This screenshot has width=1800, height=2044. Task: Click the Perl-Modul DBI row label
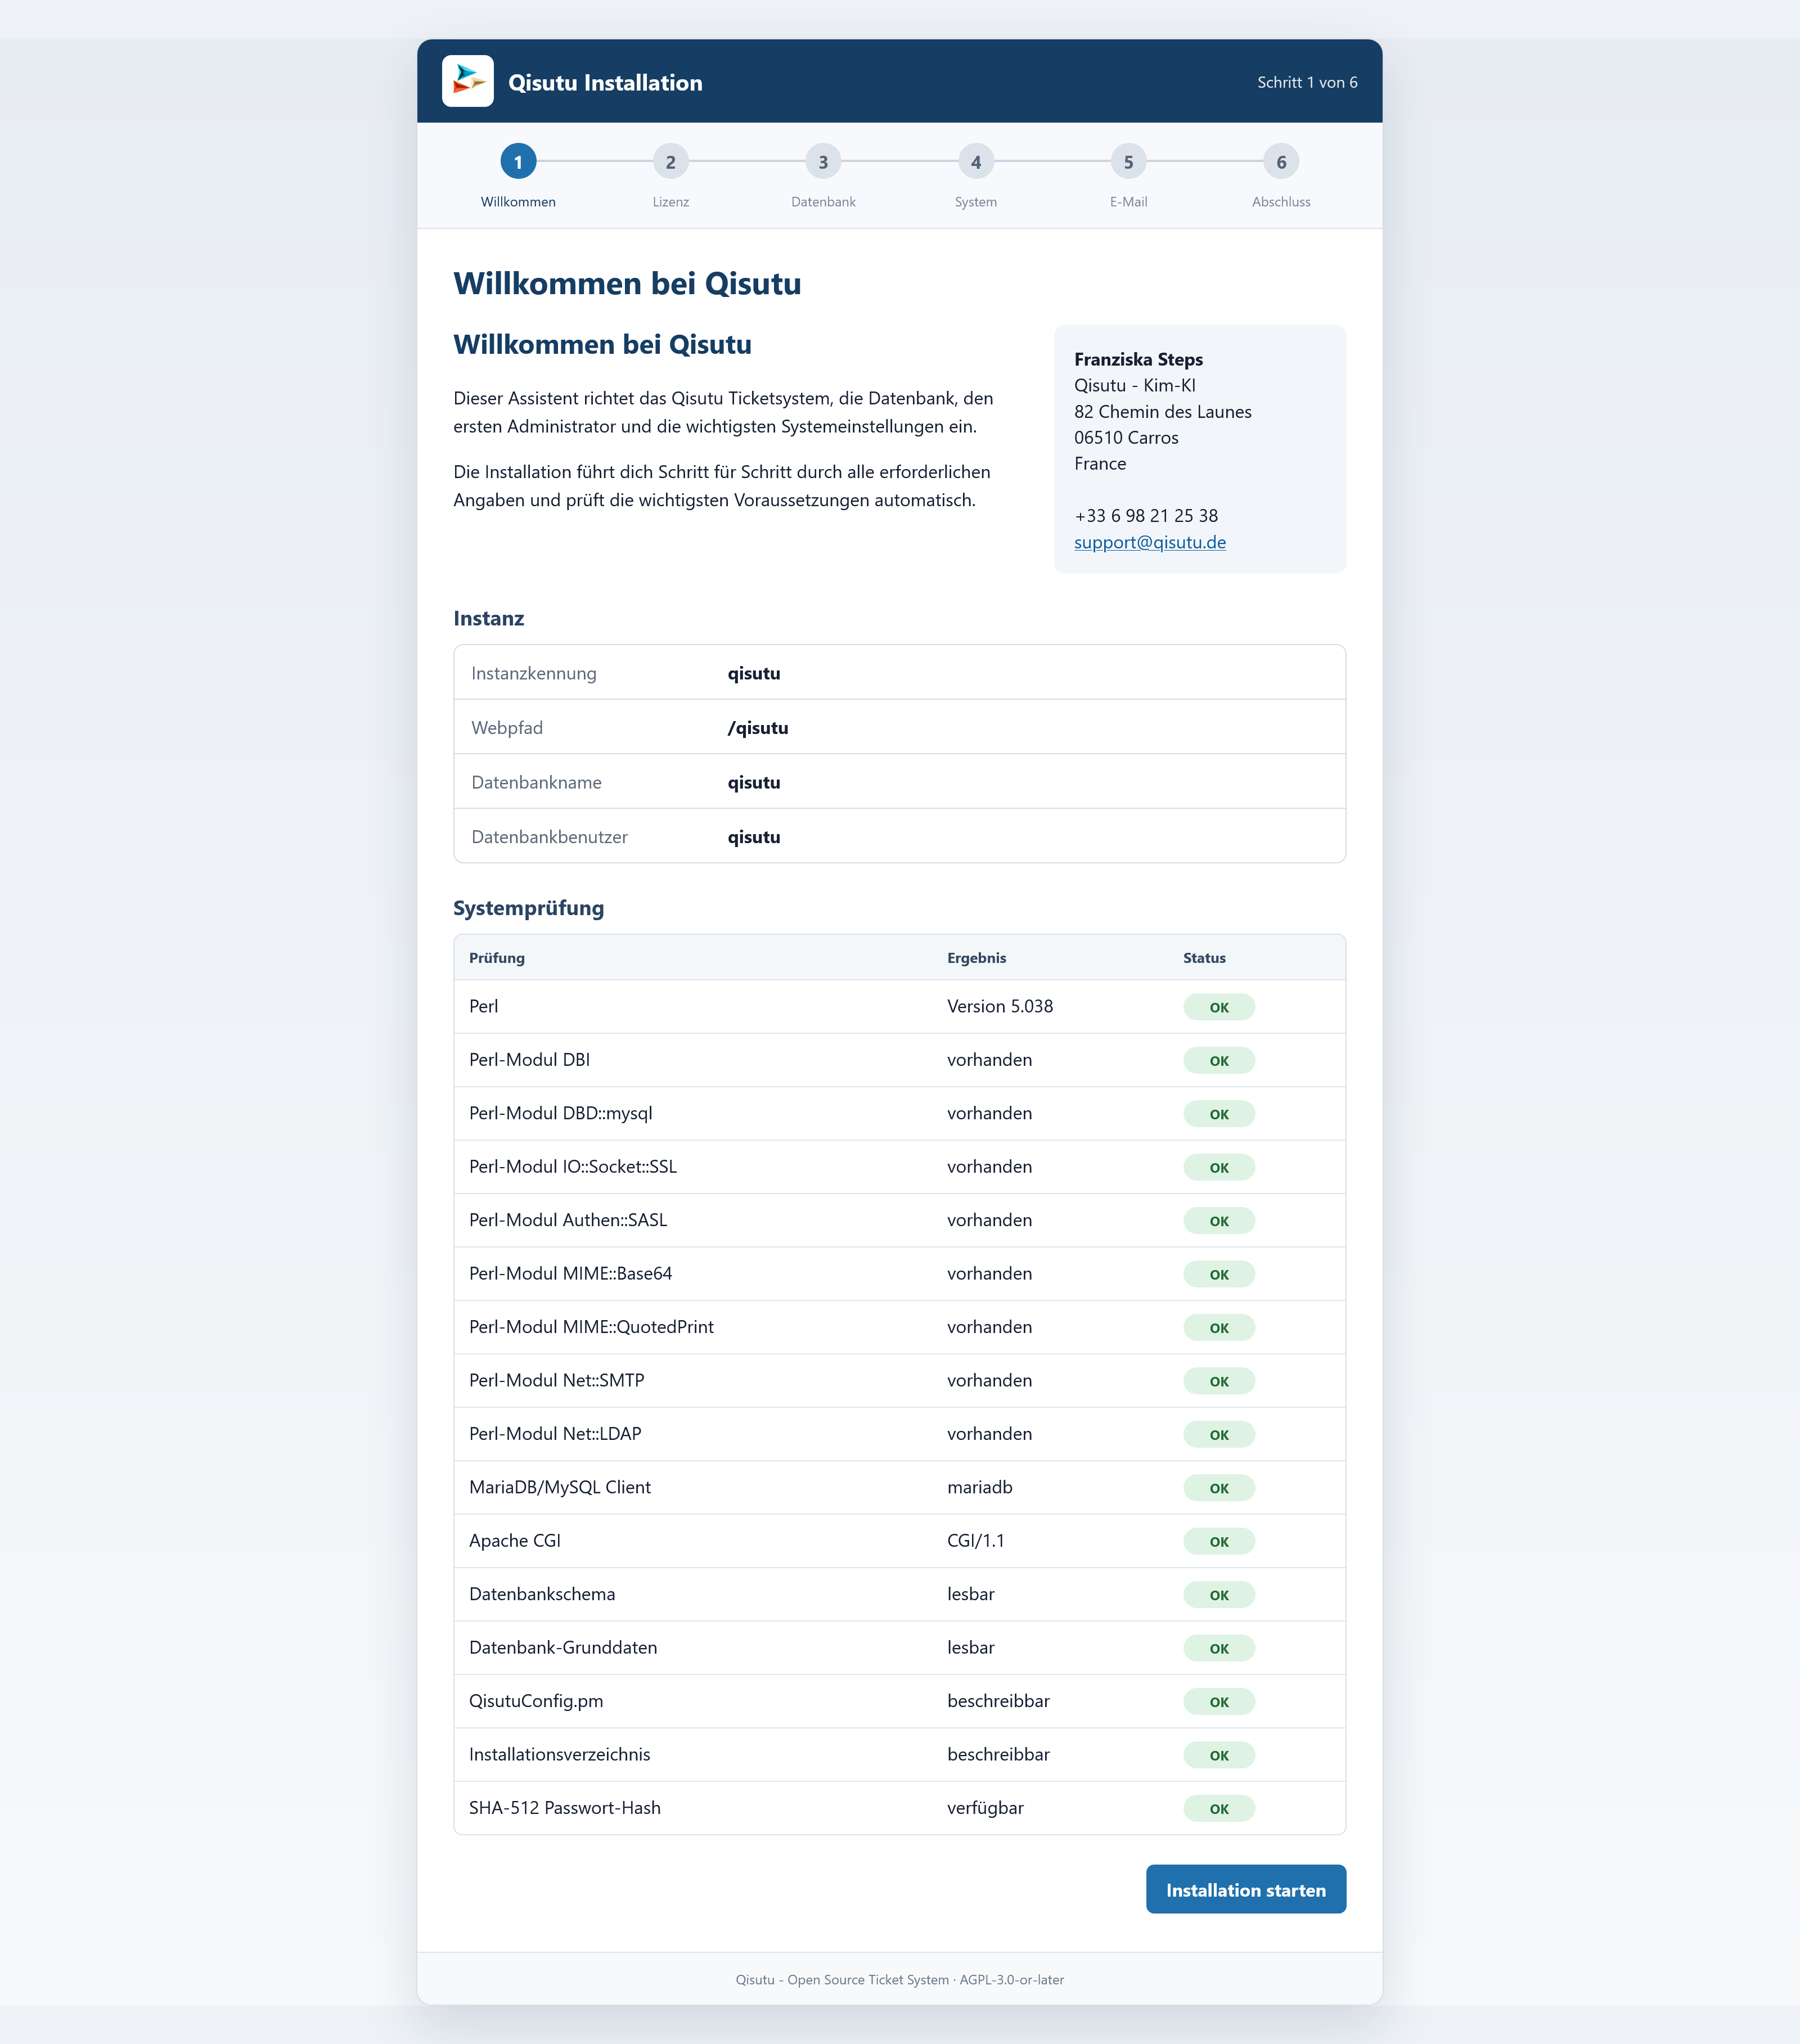[x=529, y=1060]
